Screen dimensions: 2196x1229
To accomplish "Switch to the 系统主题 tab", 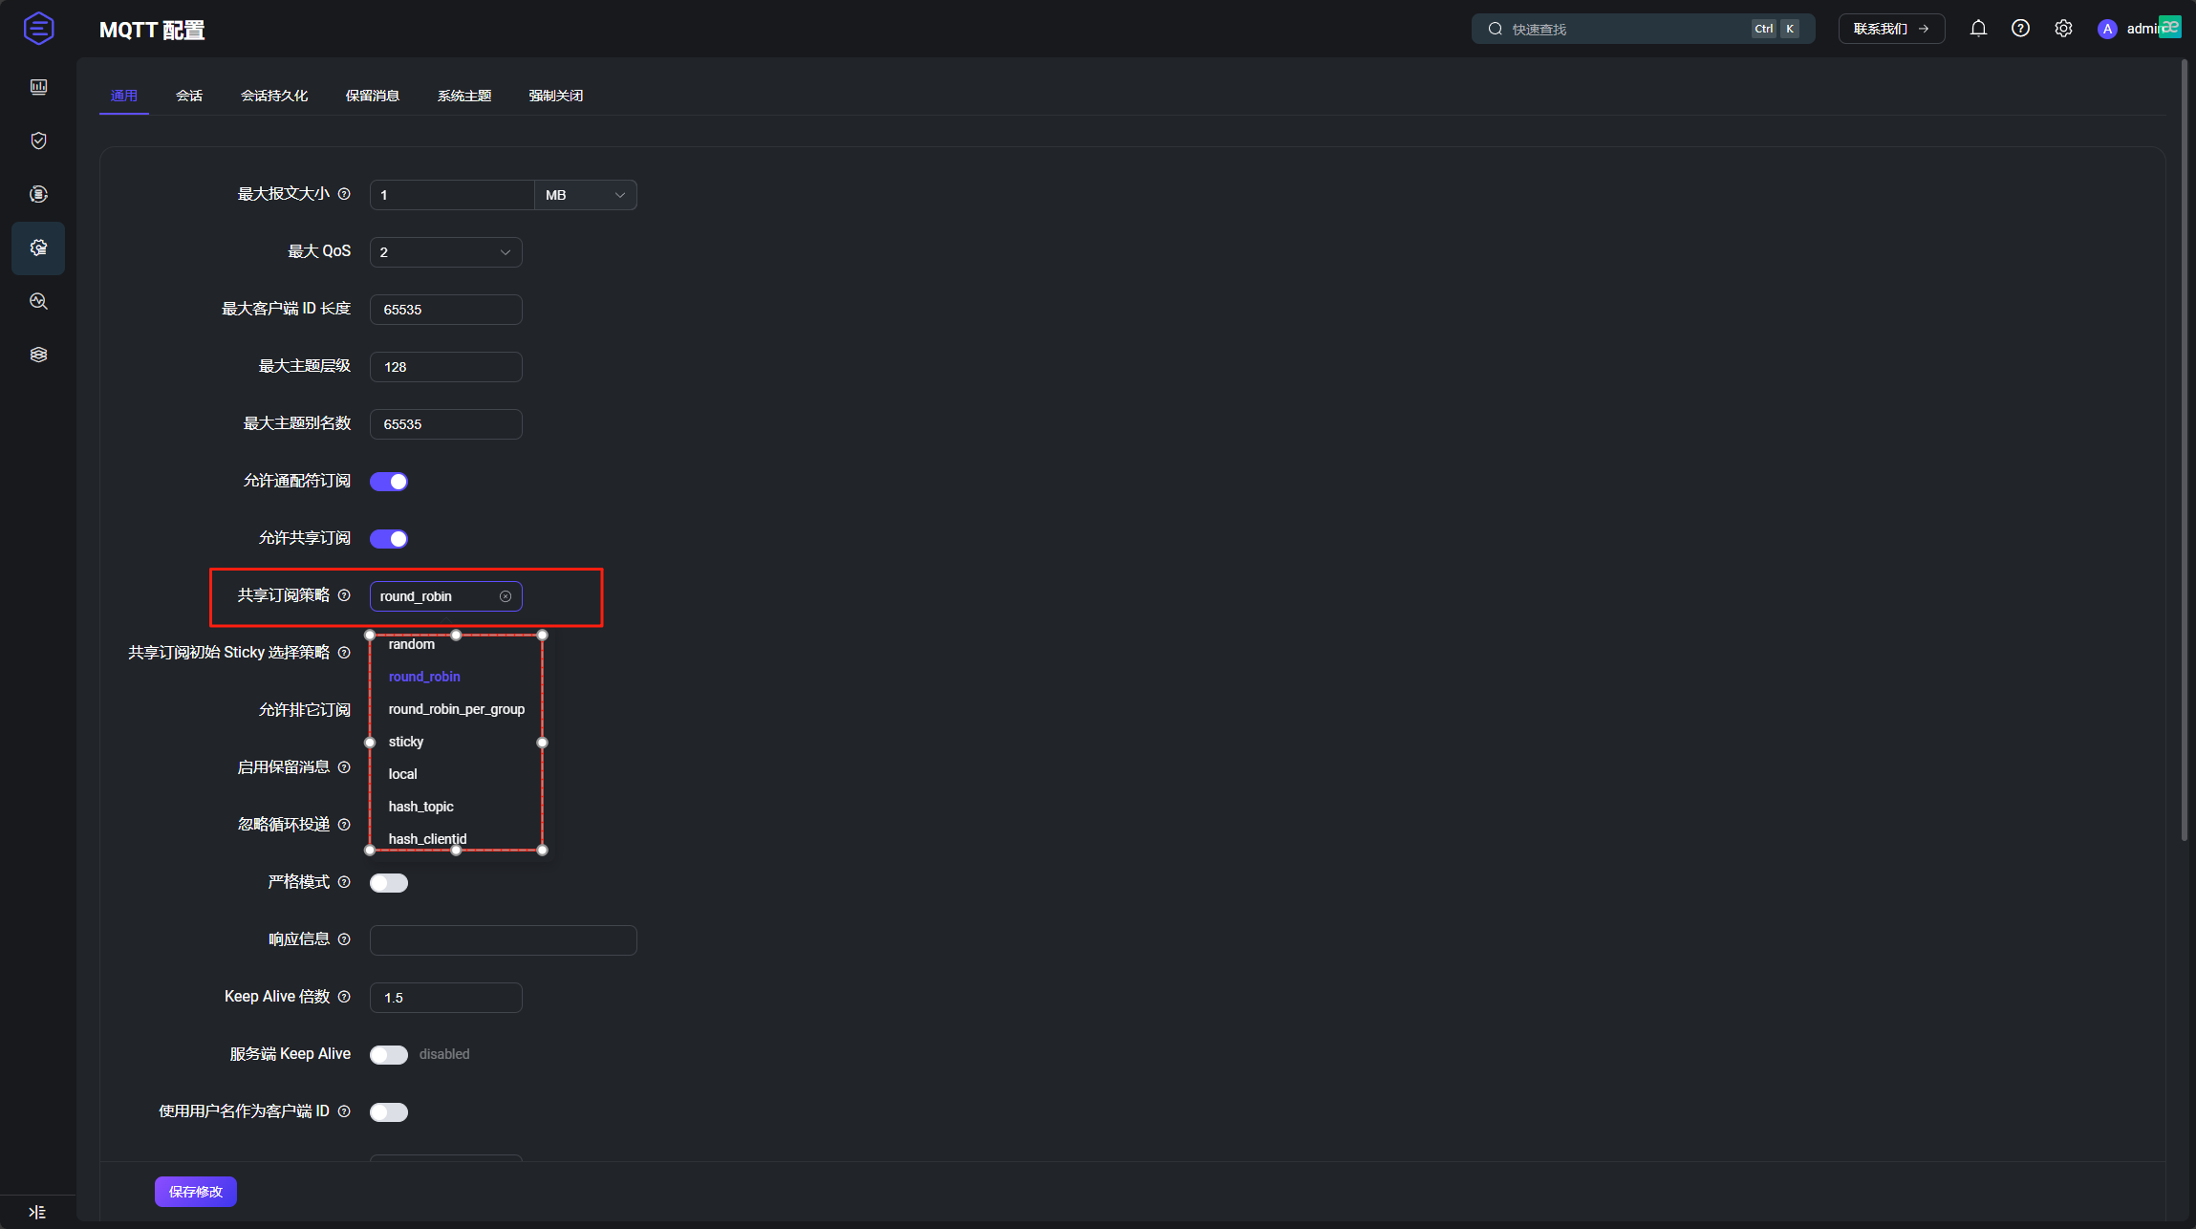I will coord(463,96).
